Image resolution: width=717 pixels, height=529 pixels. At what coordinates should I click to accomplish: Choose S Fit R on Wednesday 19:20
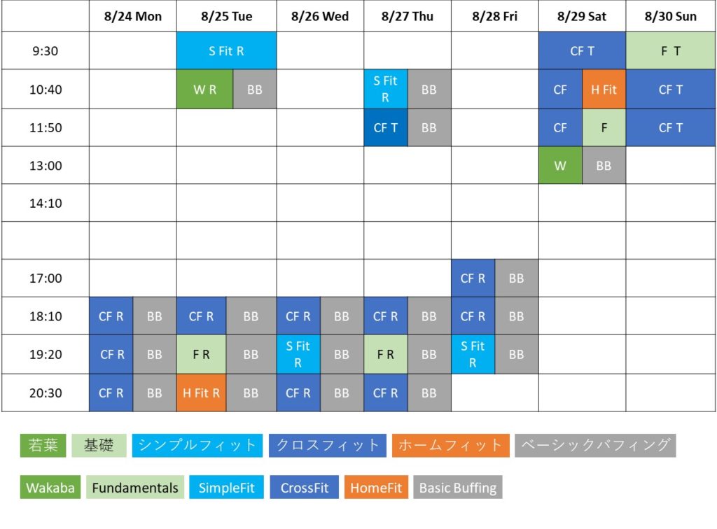pos(298,355)
